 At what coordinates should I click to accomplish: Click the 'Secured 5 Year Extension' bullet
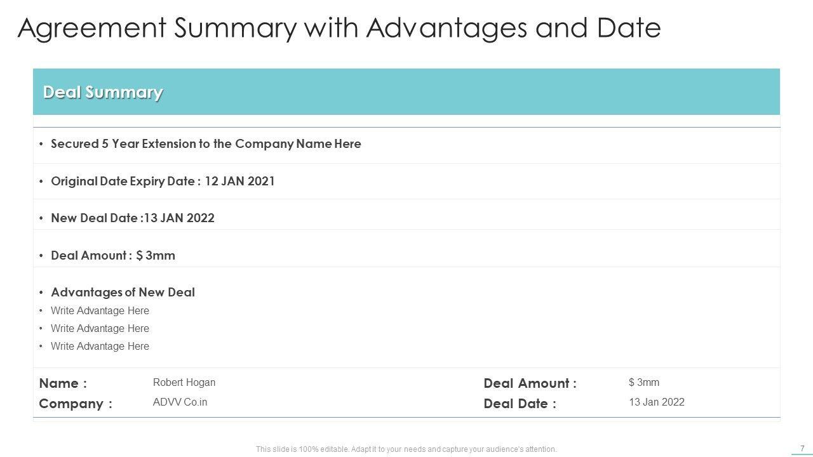[x=206, y=144]
